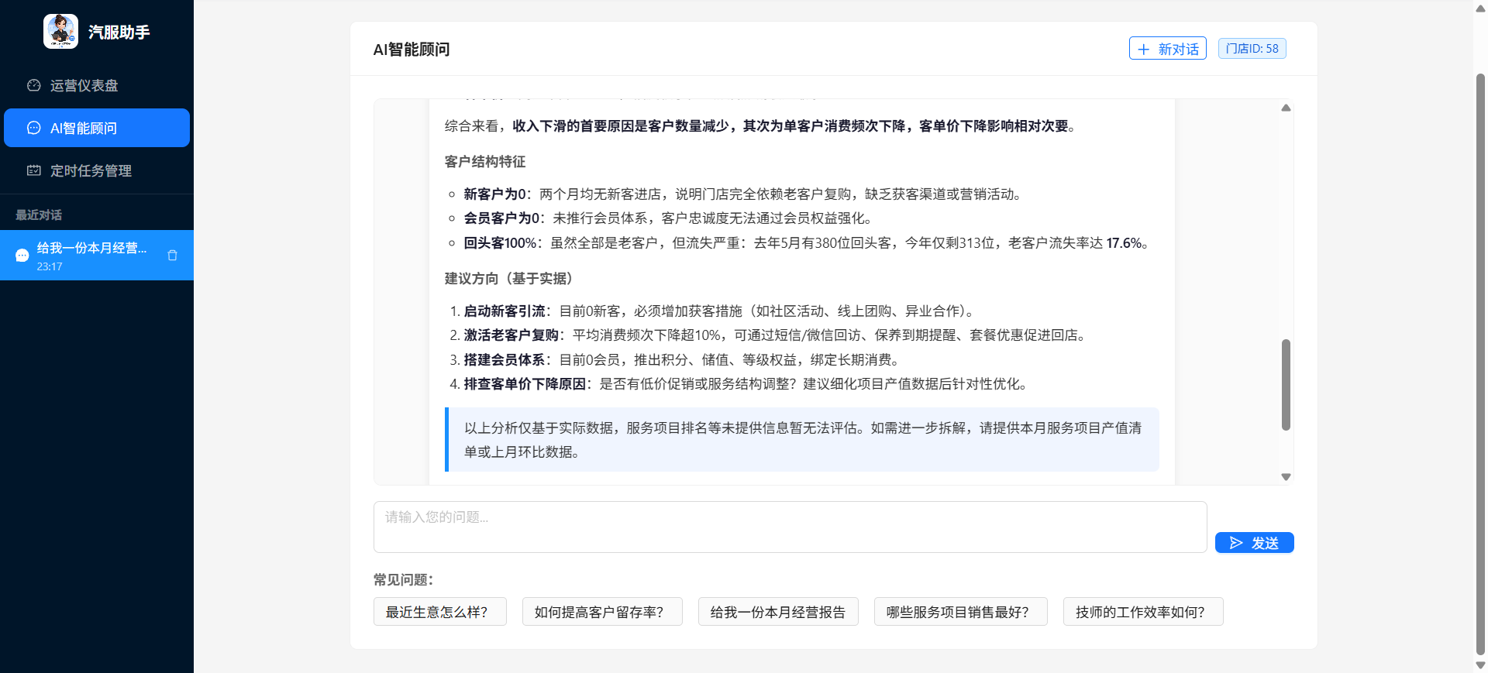Screen dimensions: 1488x673
Task: Click the 17.6% churn rate figure
Action: pos(1124,242)
